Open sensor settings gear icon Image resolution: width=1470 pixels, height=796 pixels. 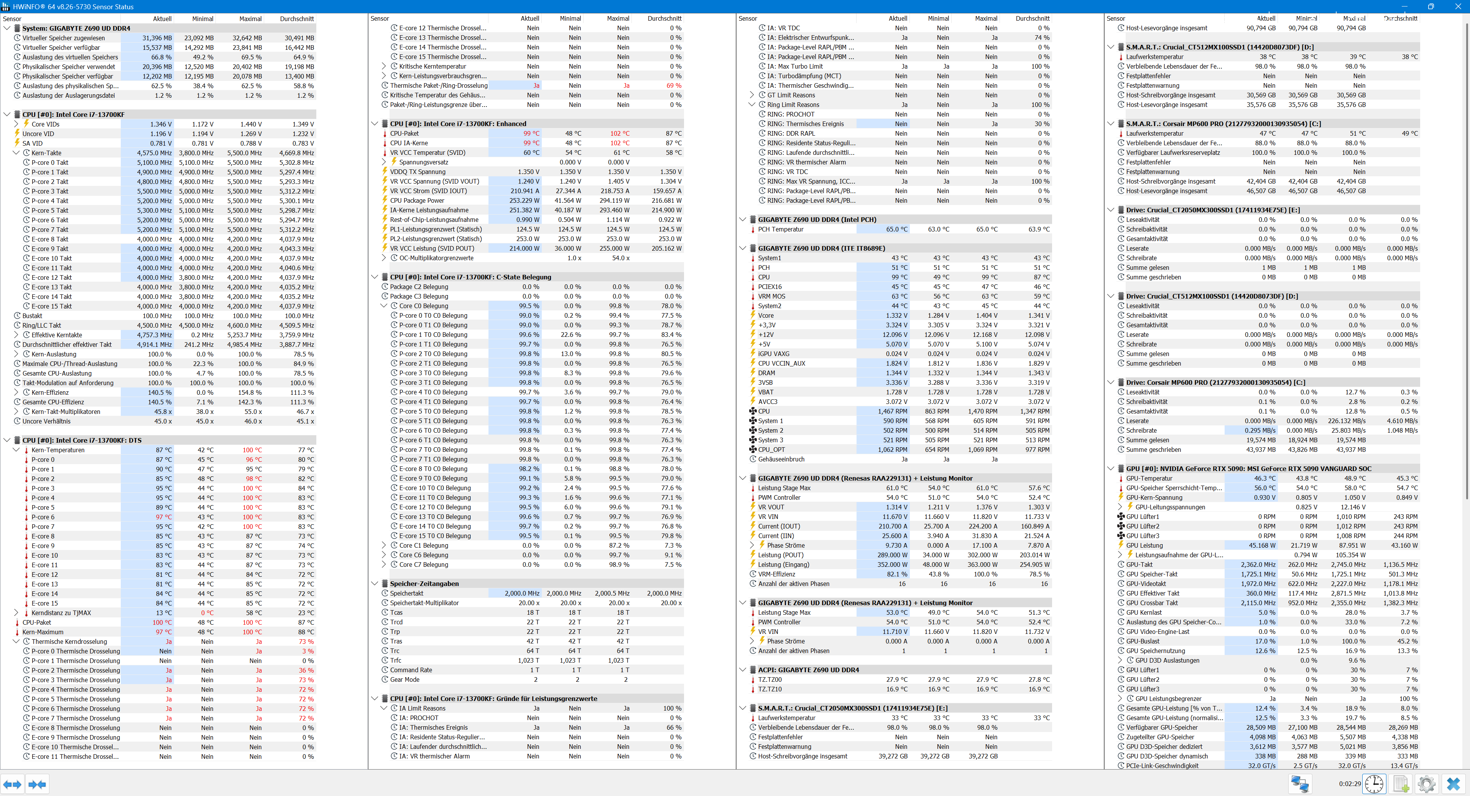pos(1426,784)
